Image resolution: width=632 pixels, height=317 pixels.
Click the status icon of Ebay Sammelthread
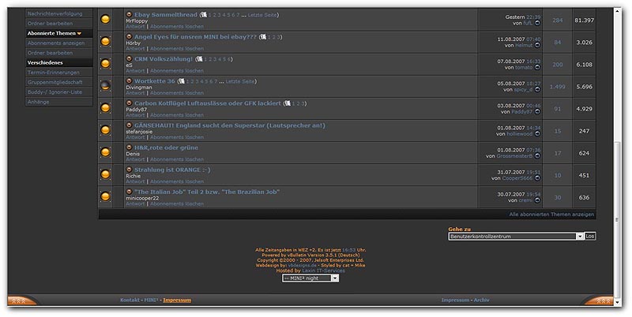(x=105, y=19)
